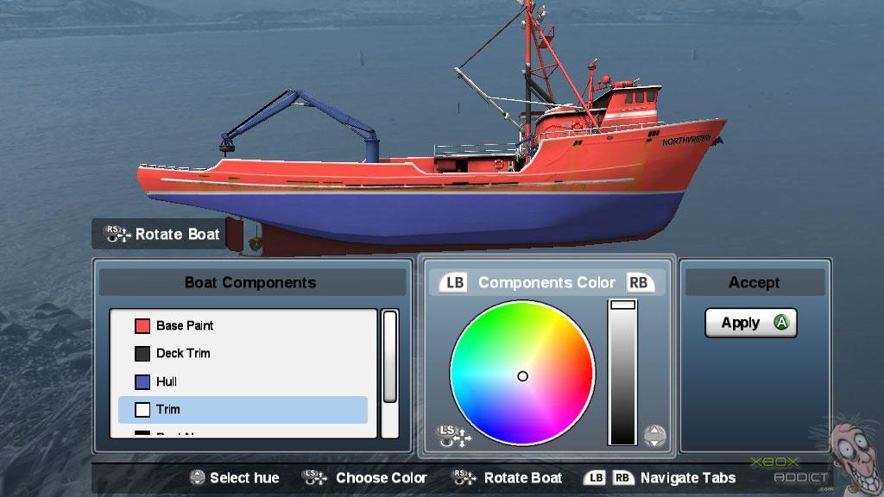Click the hue up-down D-pad icon beside slider
The image size is (884, 497).
[654, 436]
